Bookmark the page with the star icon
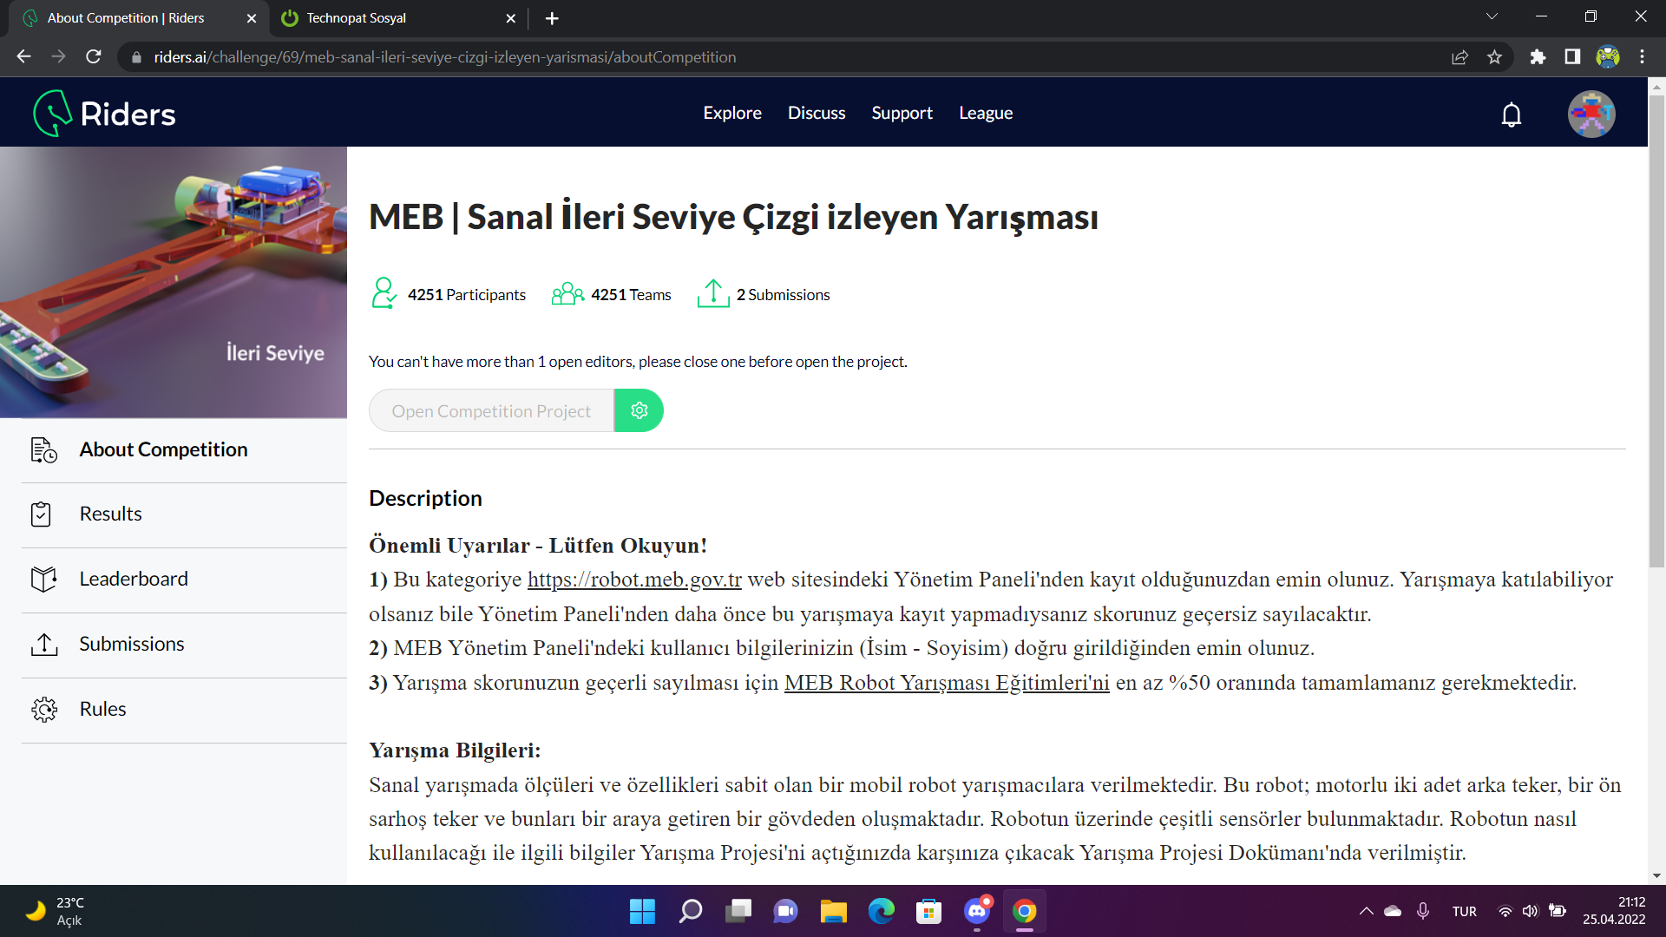The height and width of the screenshot is (937, 1666). pyautogui.click(x=1494, y=56)
